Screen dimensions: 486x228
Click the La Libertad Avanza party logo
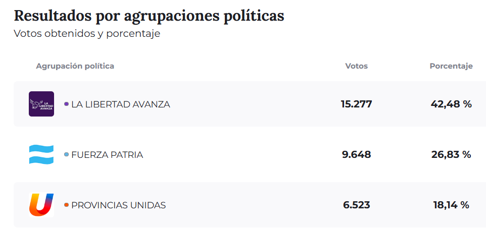coord(41,104)
